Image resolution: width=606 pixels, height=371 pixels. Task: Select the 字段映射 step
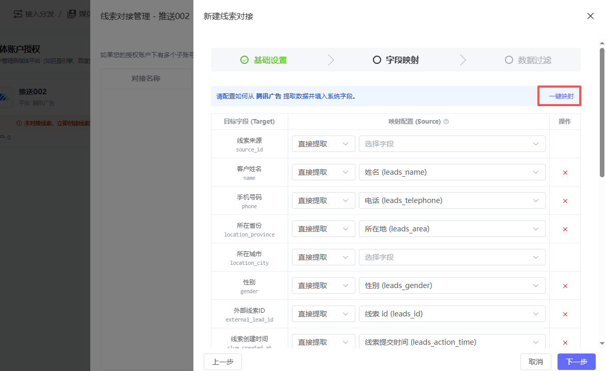pyautogui.click(x=396, y=60)
